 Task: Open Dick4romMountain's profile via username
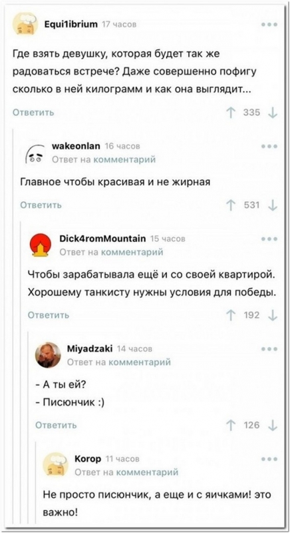[x=102, y=239]
